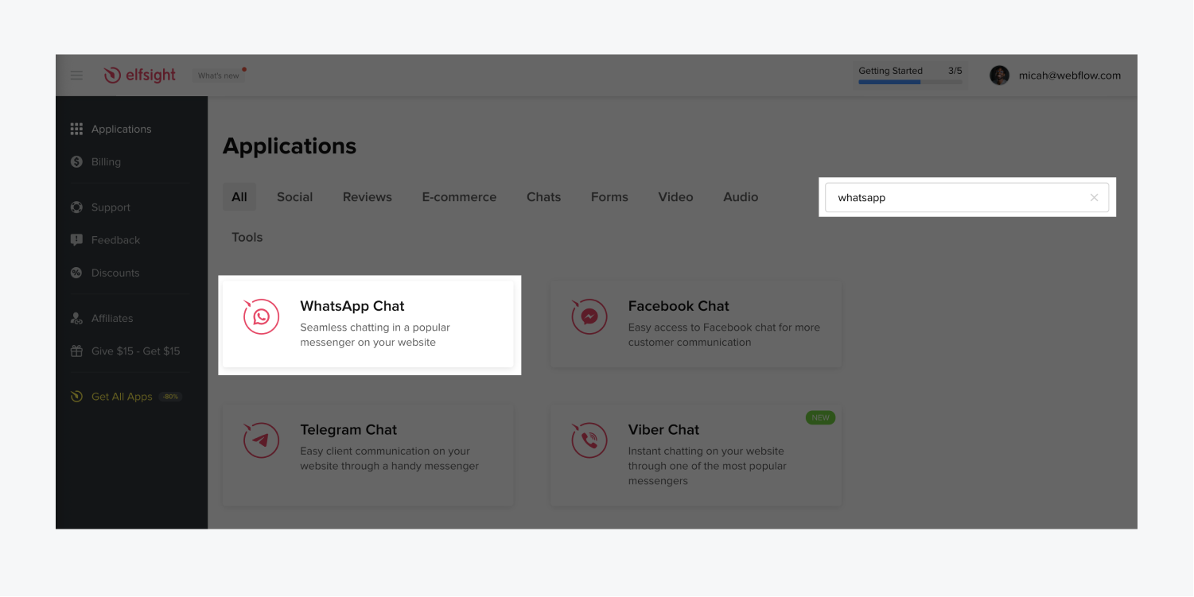The width and height of the screenshot is (1194, 597).
Task: Click the Elfsight logo
Action: (140, 76)
